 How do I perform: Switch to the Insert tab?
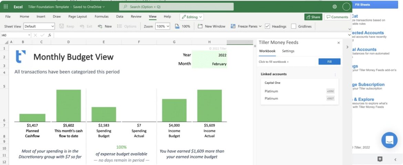41,16
